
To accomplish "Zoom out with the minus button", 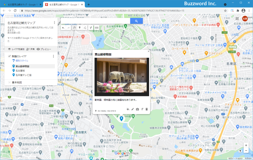I will (x=246, y=151).
